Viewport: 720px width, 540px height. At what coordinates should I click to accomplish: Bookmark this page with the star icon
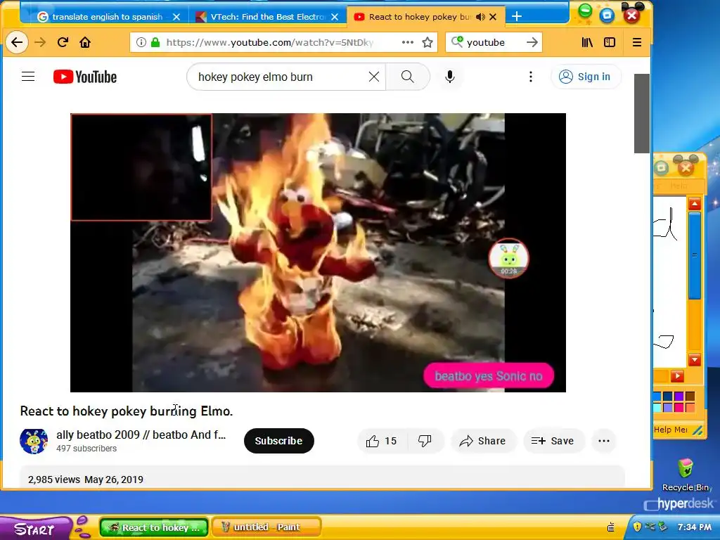pos(427,42)
